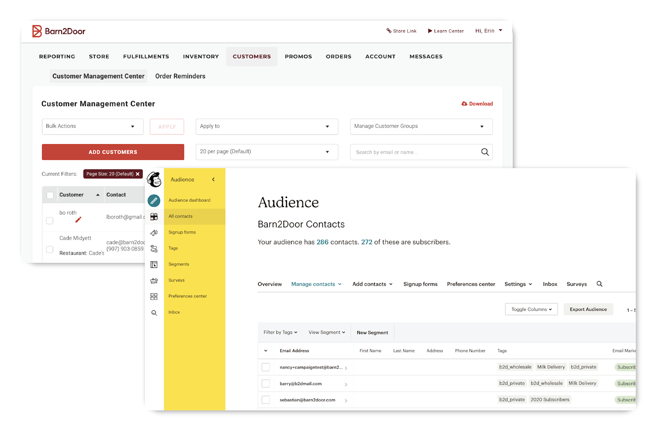Click the Export Audience button
The image size is (661, 434).
(588, 309)
